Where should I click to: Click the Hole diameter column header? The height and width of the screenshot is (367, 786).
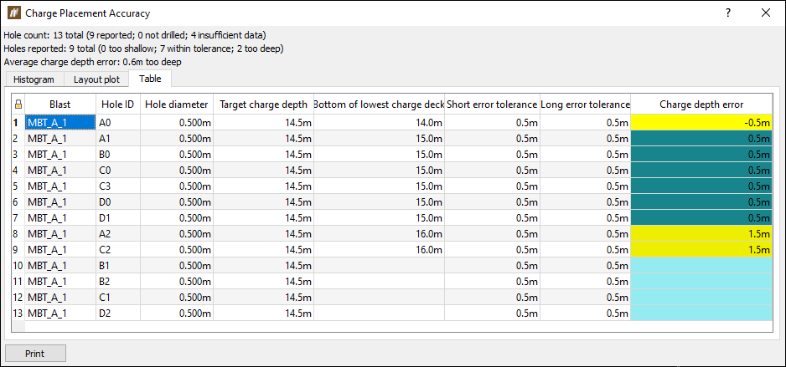[177, 104]
